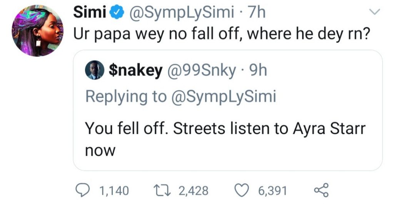Click the blue verified badge beside Simi
Image resolution: width=394 pixels, height=204 pixels.
click(x=115, y=13)
